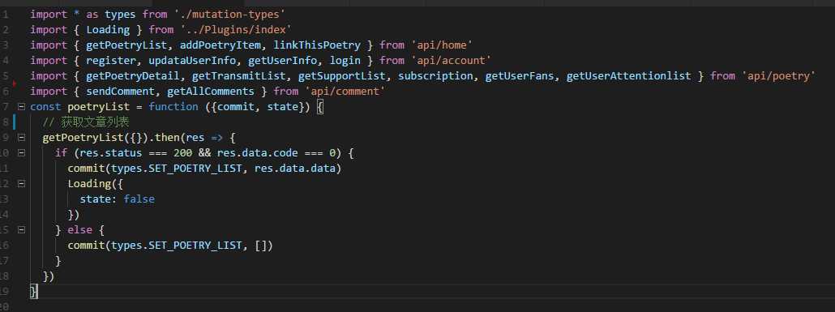Collapse the Loading({ object fold toggle
Viewport: 835px width, 312px height.
coord(21,184)
